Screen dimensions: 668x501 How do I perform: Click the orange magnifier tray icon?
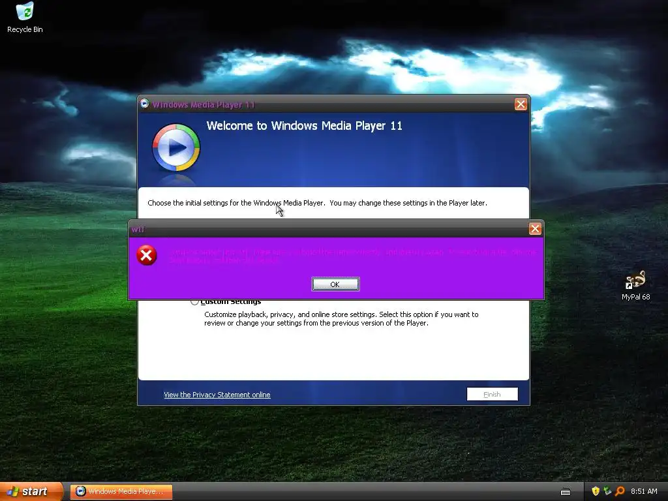coord(620,491)
